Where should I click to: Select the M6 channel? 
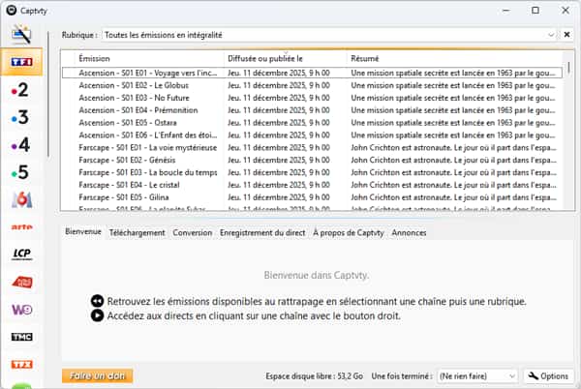(x=22, y=200)
